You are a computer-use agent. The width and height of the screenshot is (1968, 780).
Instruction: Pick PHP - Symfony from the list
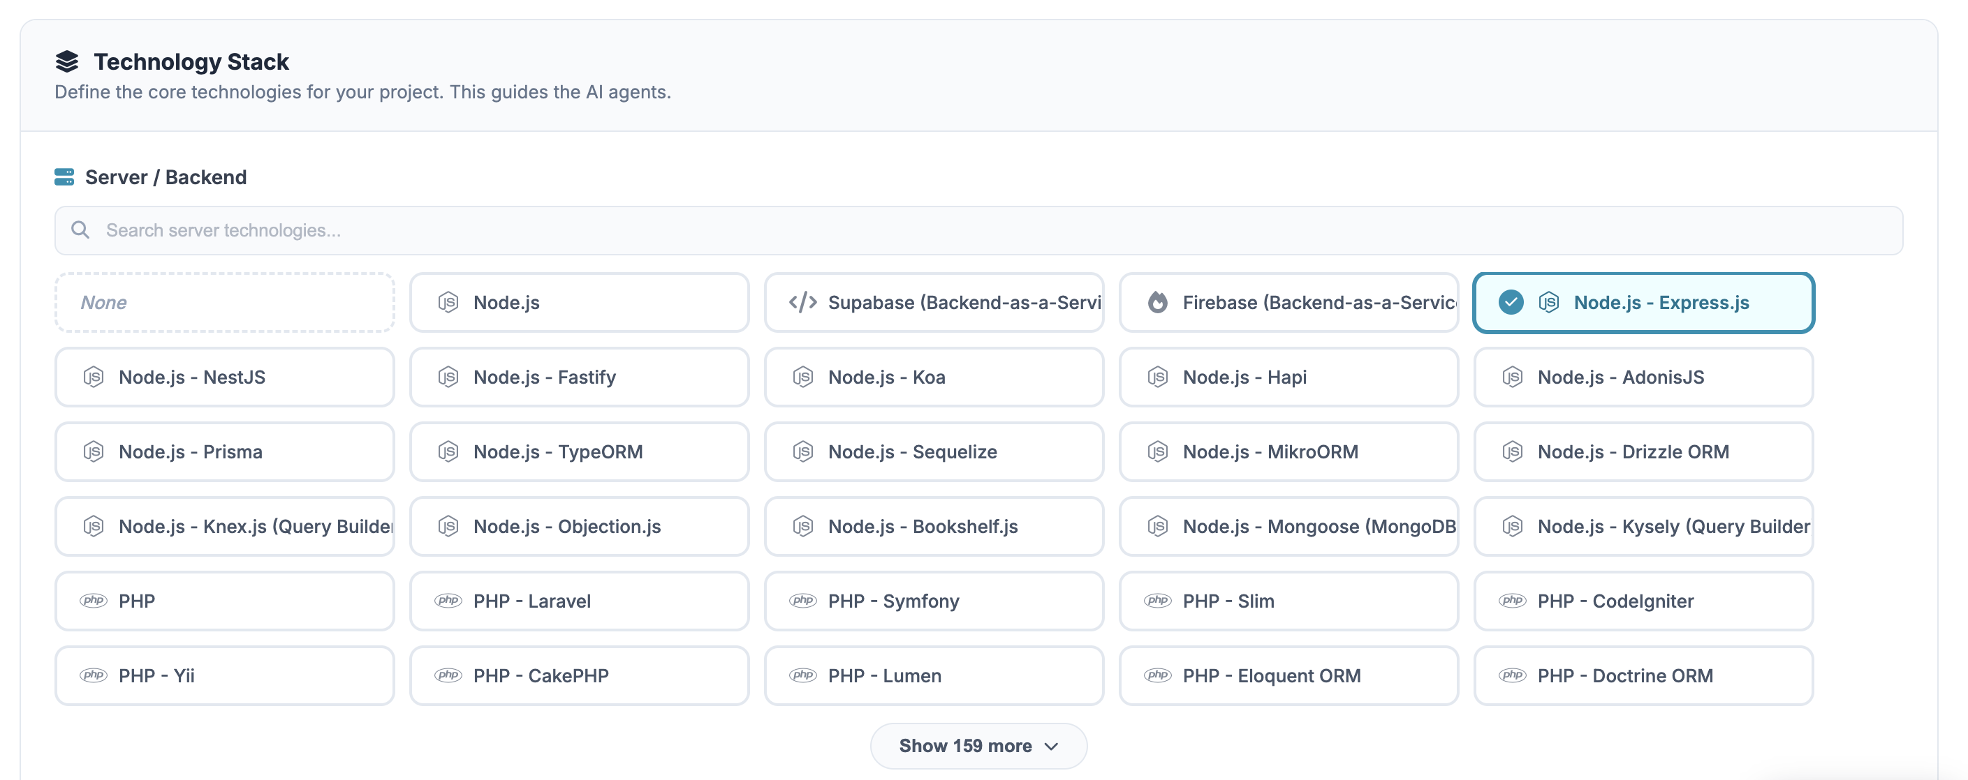(x=934, y=601)
